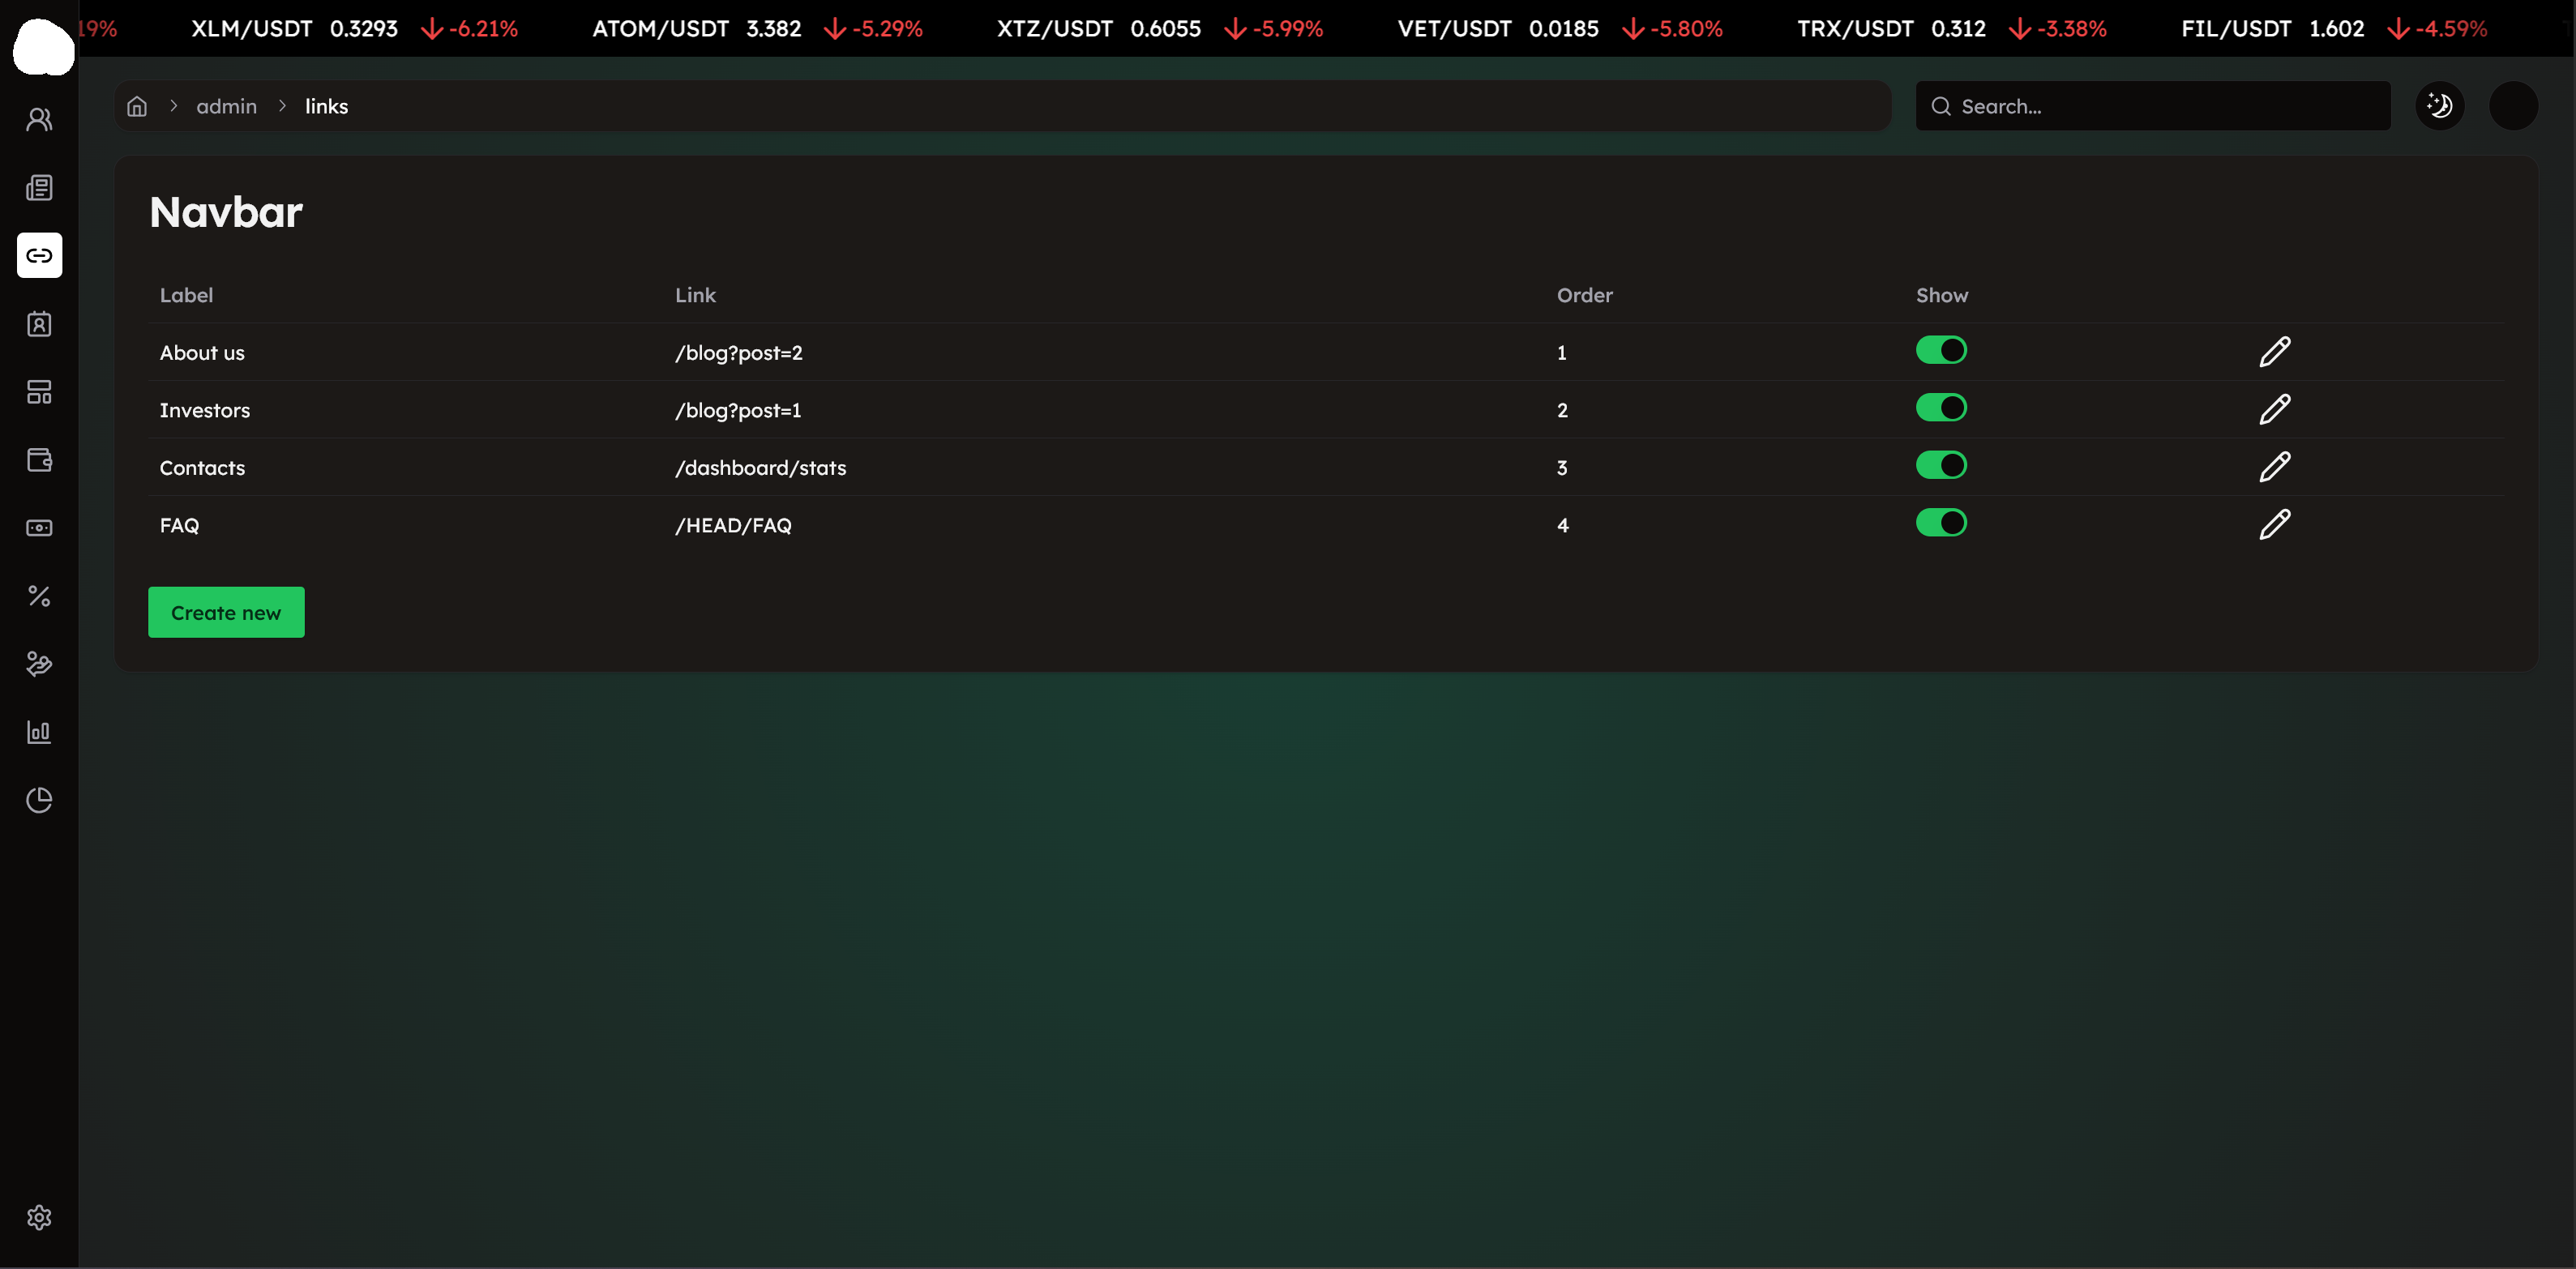Disable Show toggle for About us
2576x1269 pixels.
[1941, 350]
